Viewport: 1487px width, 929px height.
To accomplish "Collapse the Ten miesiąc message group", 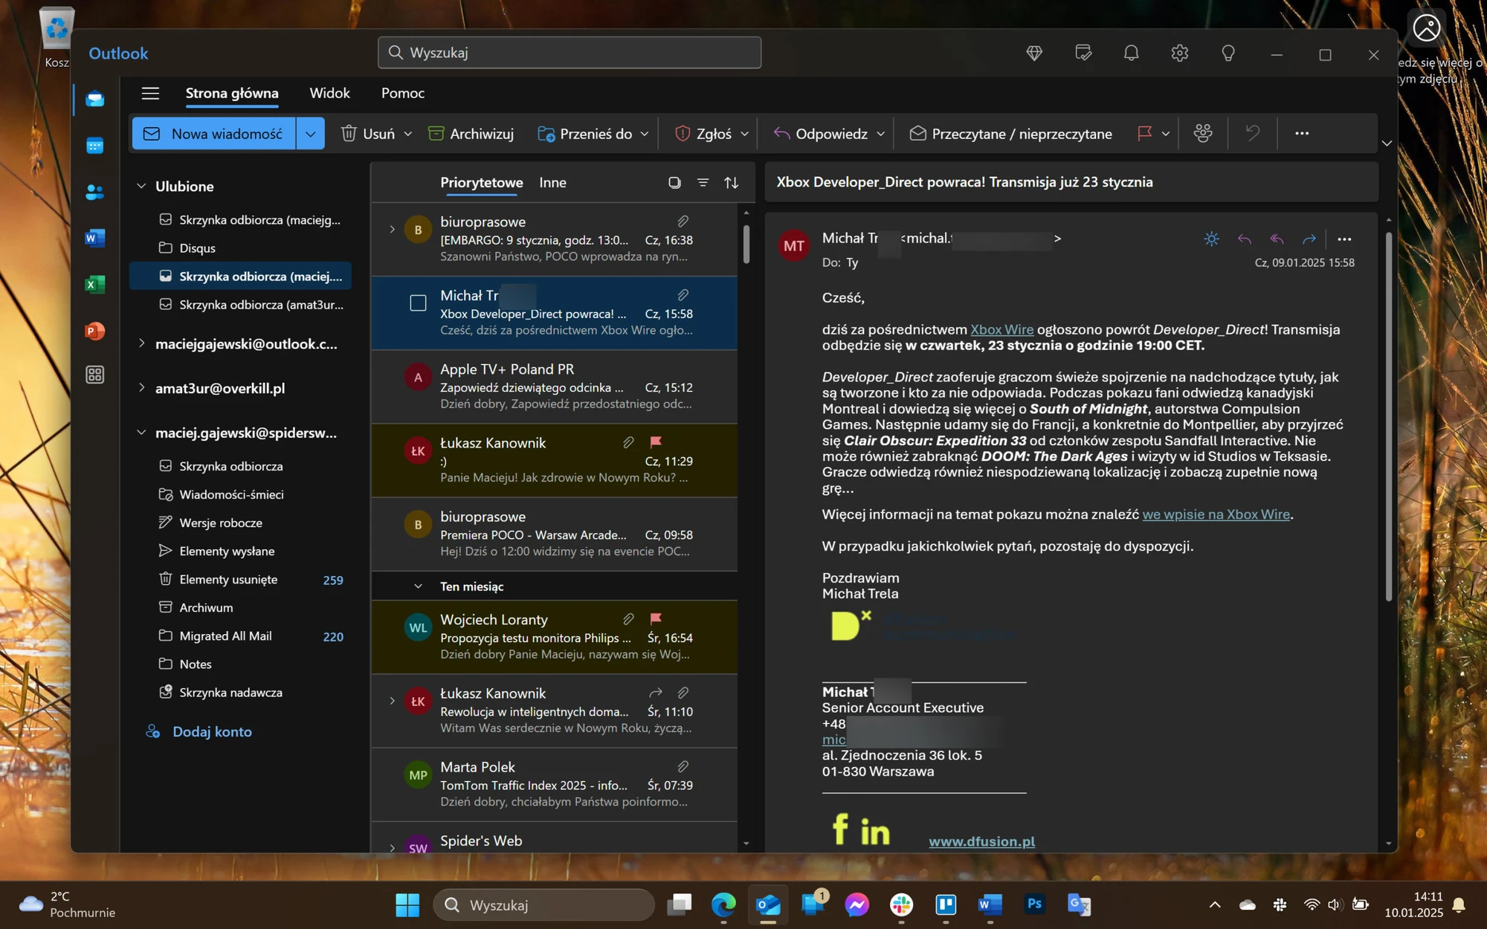I will pos(418,586).
